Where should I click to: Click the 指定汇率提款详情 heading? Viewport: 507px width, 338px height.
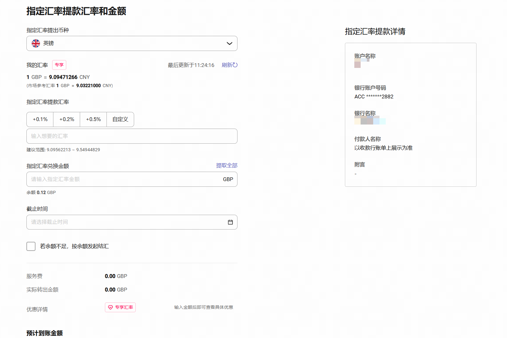tap(375, 31)
